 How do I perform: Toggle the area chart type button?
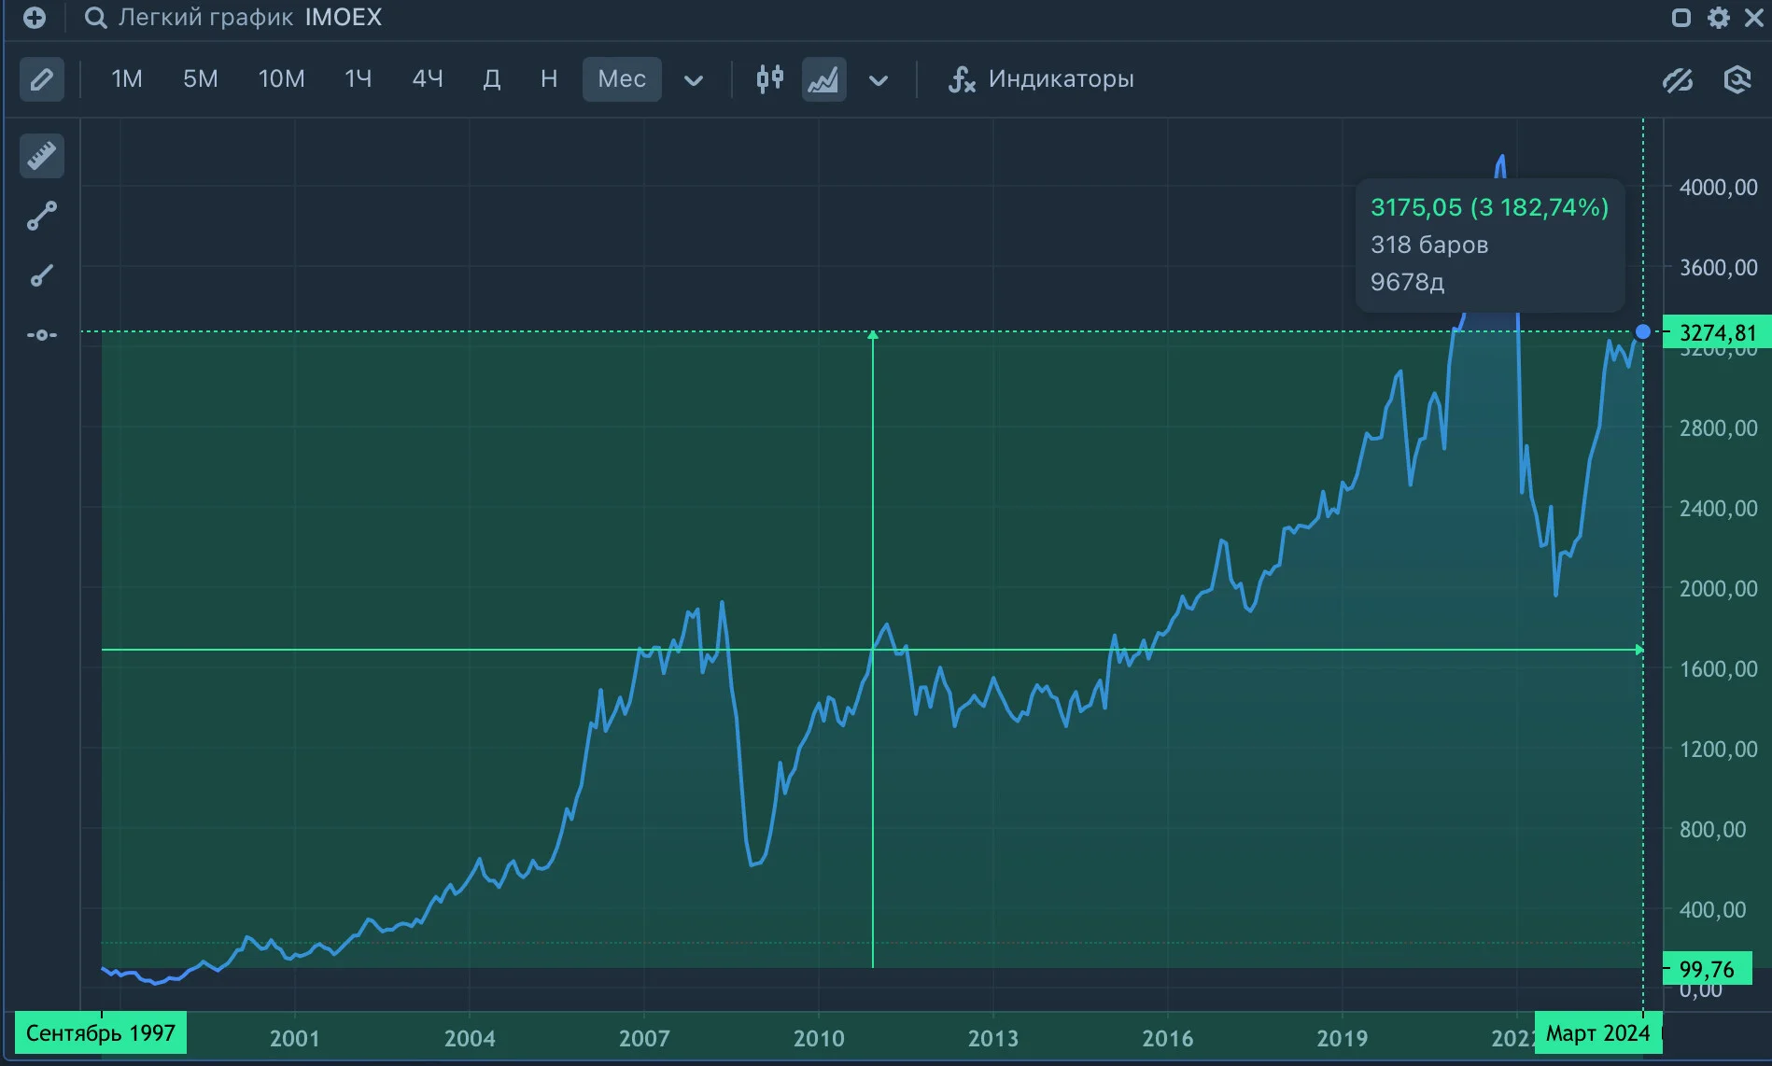pyautogui.click(x=823, y=79)
